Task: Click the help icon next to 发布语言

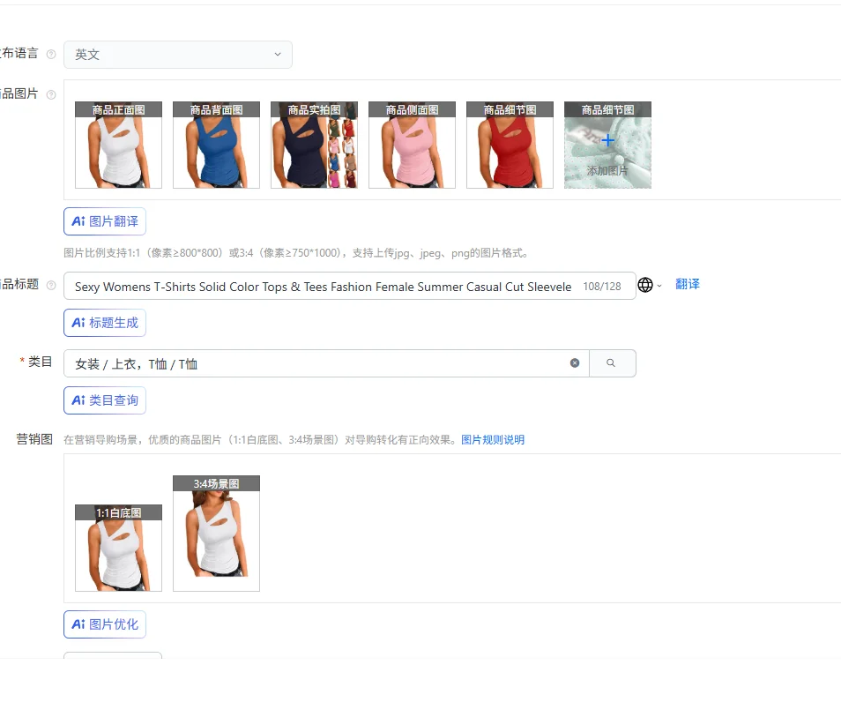Action: tap(51, 54)
